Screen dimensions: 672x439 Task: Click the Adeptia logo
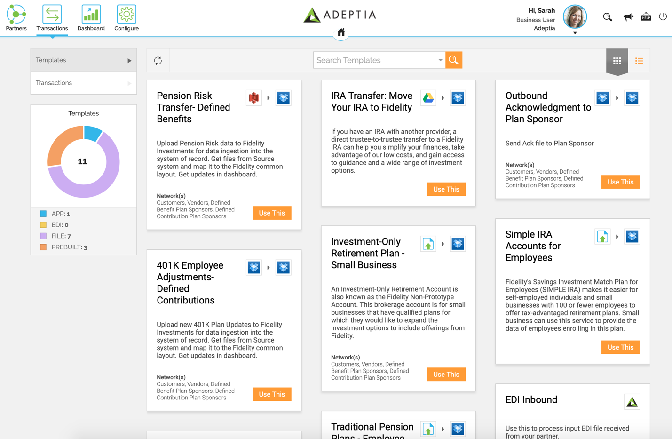pyautogui.click(x=340, y=15)
